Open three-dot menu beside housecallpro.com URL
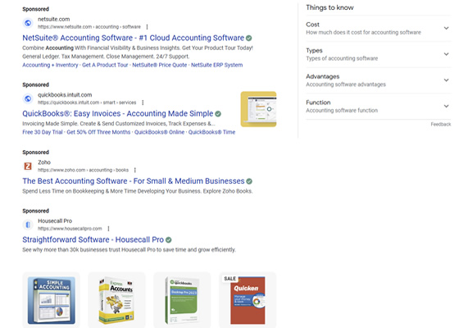 point(108,229)
